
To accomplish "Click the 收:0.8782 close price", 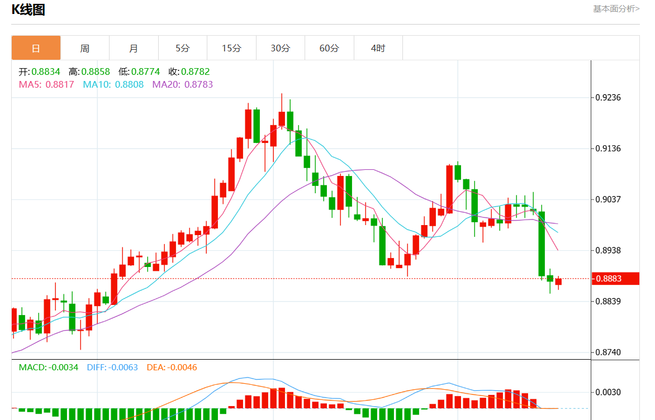I will coord(189,71).
